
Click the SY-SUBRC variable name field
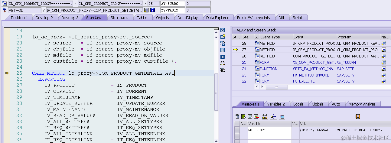coord(172,4)
